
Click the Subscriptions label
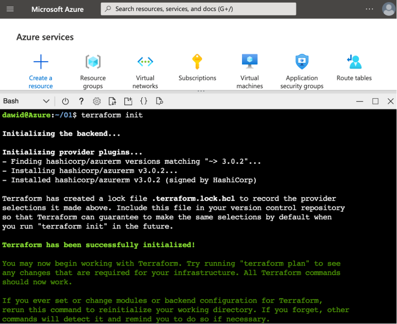point(197,78)
